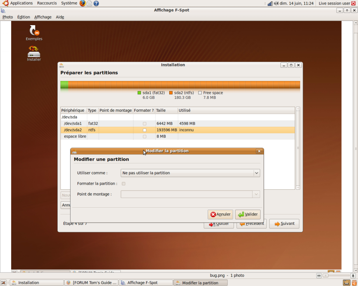358x286 pixels.
Task: Click the clock showing dim. 14 juin, 11:24
Action: tap(296, 3)
